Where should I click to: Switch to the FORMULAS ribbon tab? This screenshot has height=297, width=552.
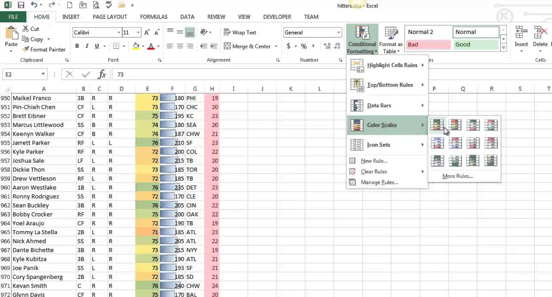pos(154,17)
